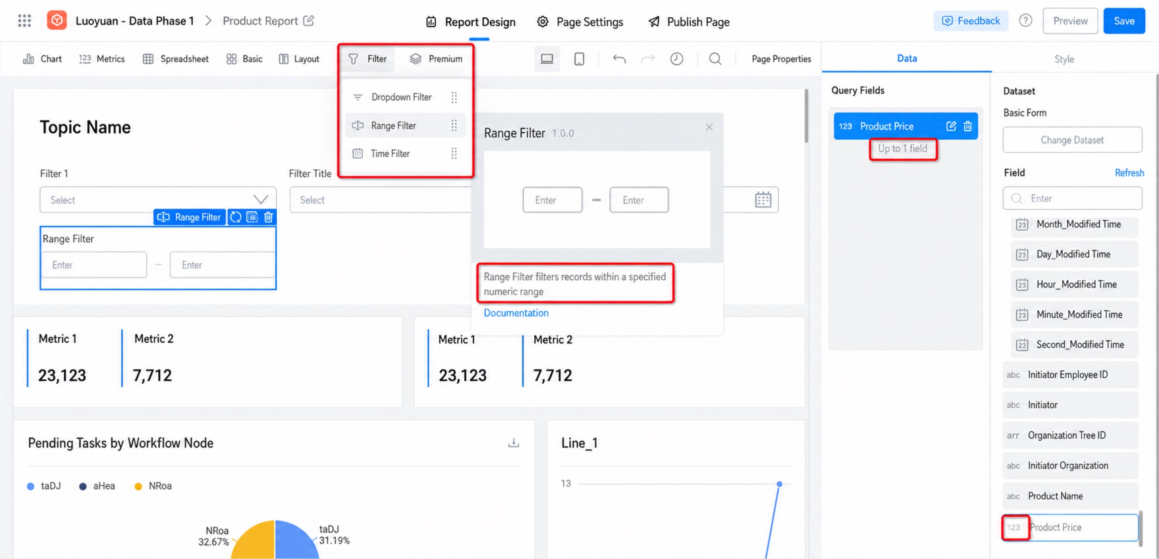
Task: Open the Documentation link
Action: click(x=515, y=313)
